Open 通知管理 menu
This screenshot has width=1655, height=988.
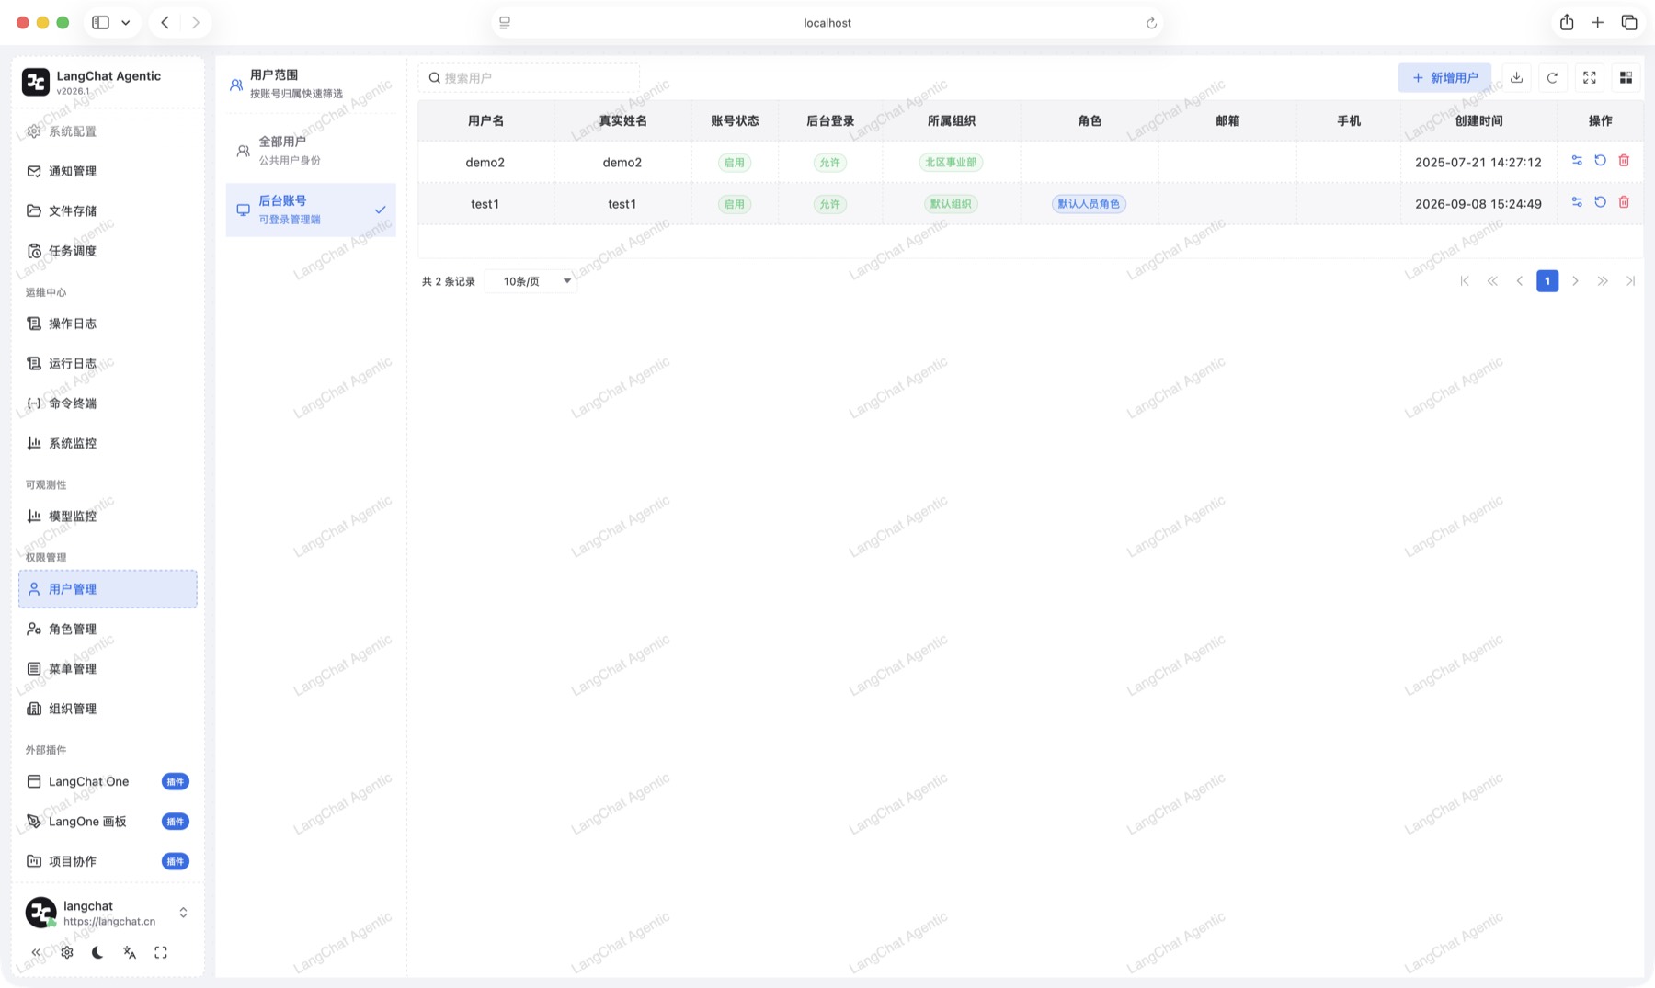pyautogui.click(x=108, y=171)
